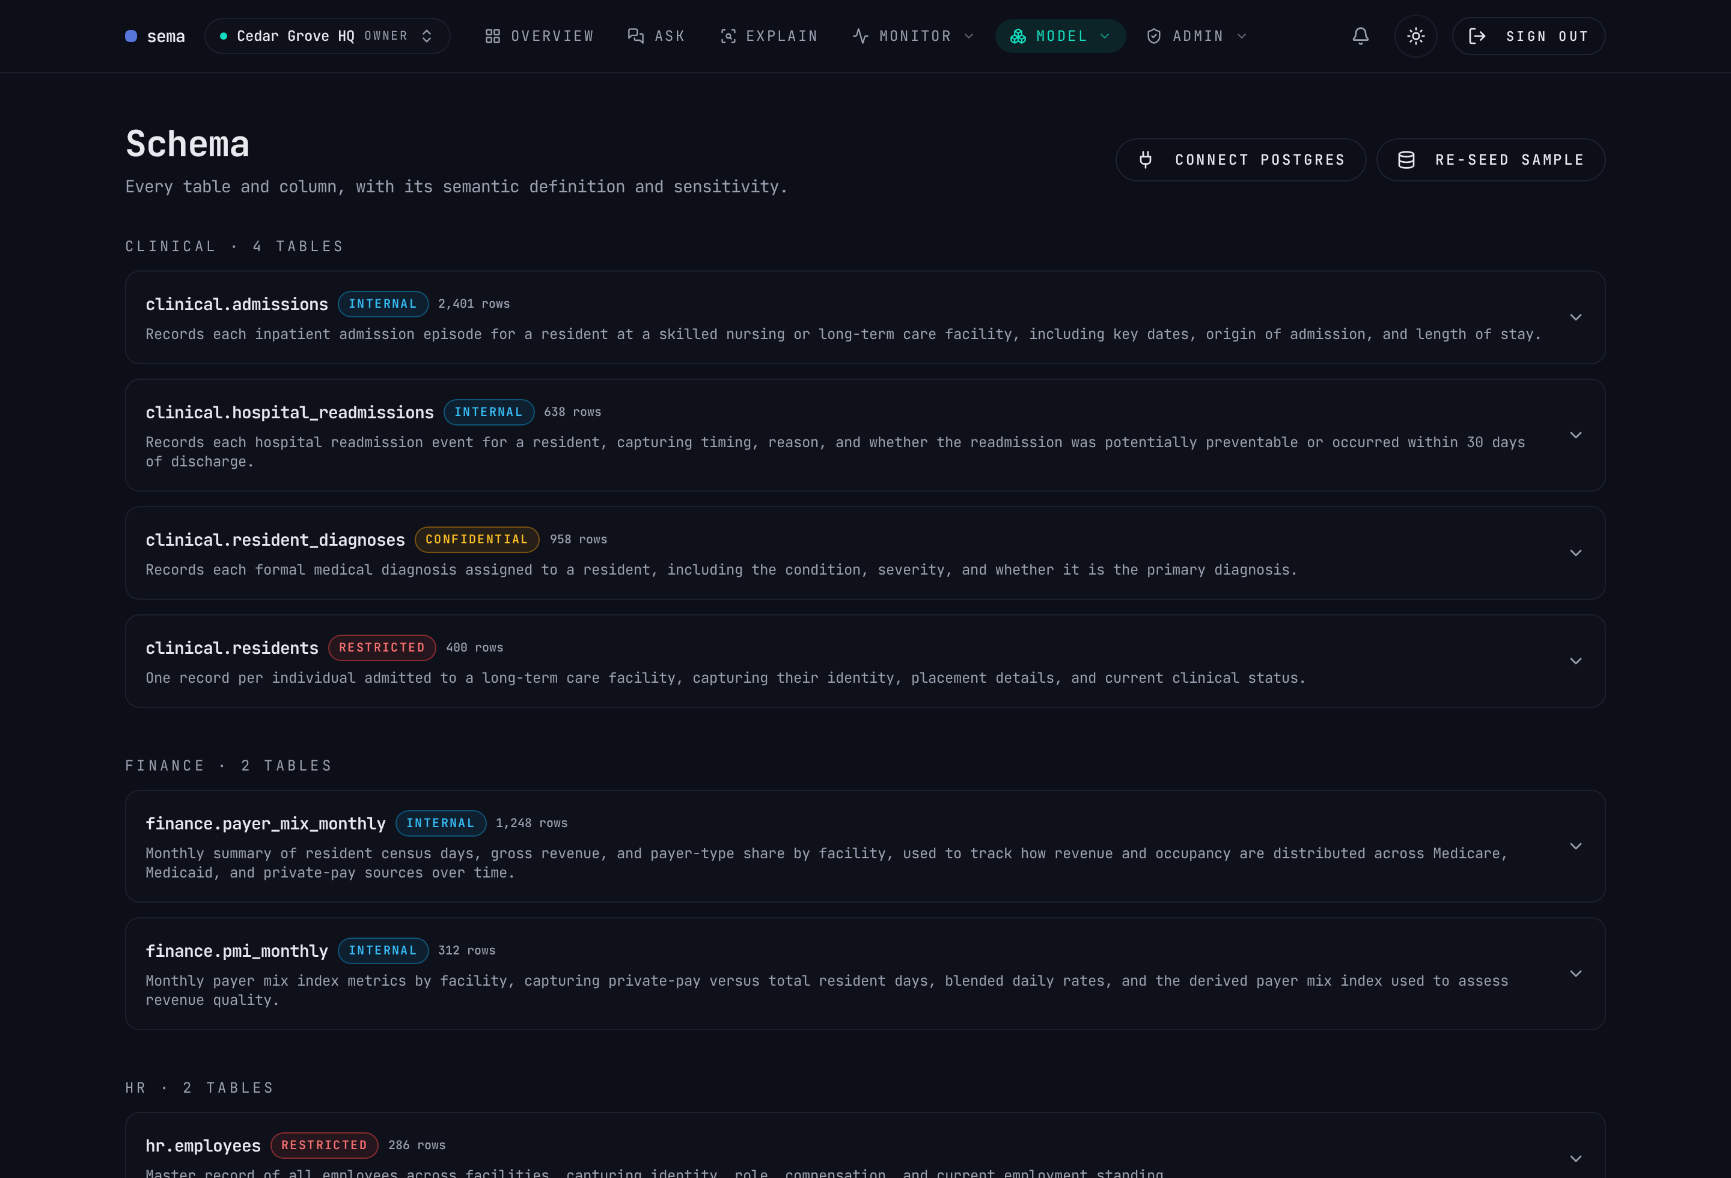The height and width of the screenshot is (1178, 1731).
Task: Click the database icon on Re-seed Sample
Action: (x=1405, y=159)
